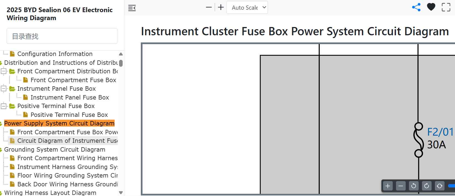Open Front Compartment Fuse Box Power diagram
The width and height of the screenshot is (455, 196).
pyautogui.click(x=68, y=132)
